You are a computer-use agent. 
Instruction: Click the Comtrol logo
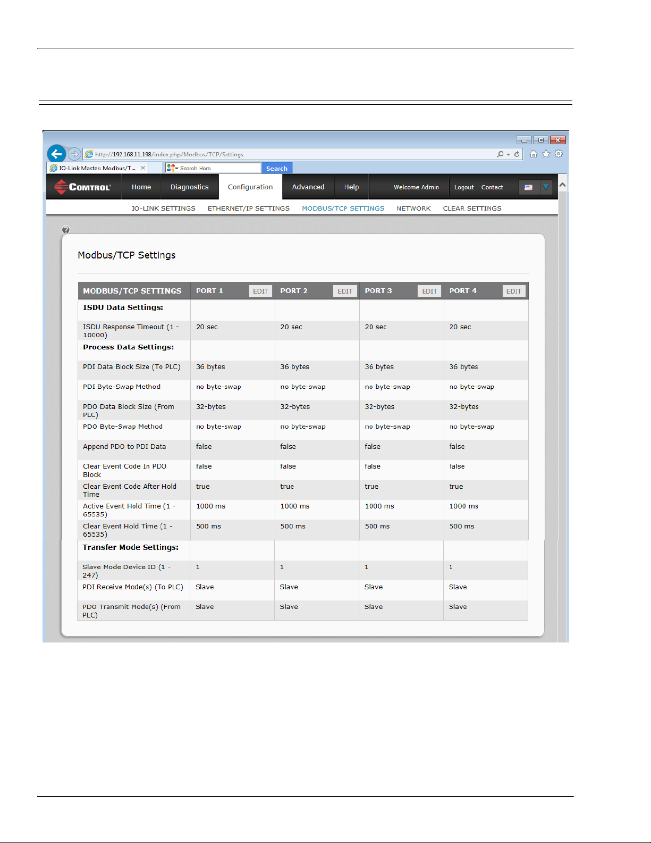pos(83,187)
